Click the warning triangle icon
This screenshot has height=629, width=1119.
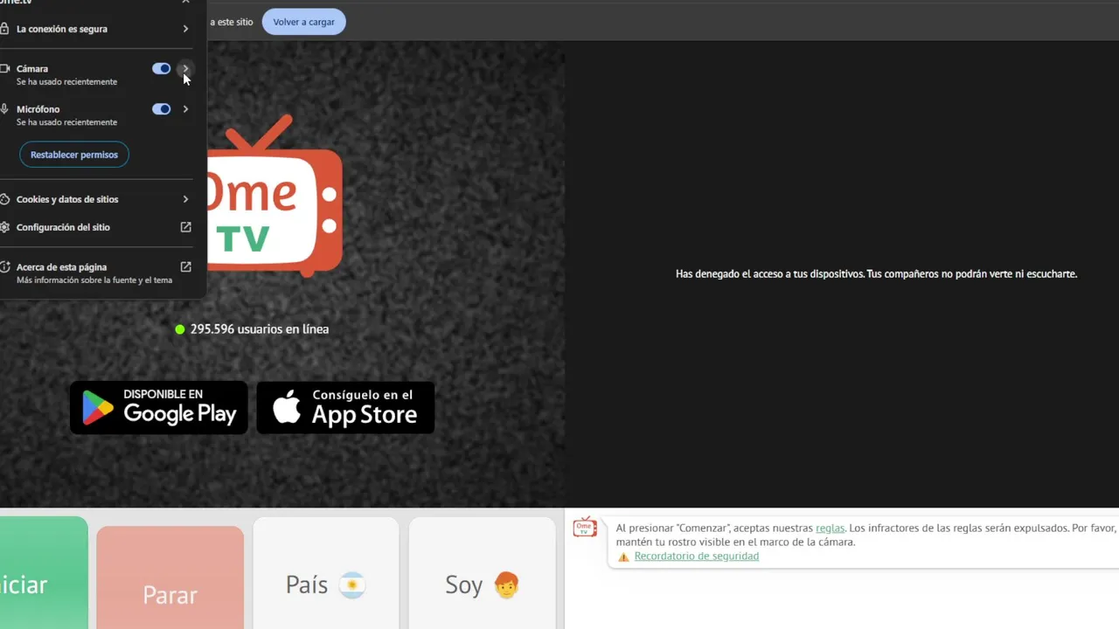[x=623, y=556]
